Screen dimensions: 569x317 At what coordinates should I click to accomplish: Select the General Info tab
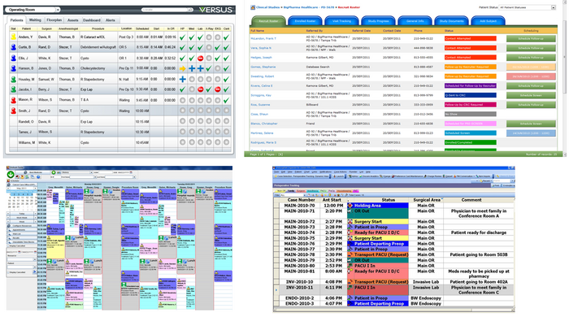[x=415, y=21]
